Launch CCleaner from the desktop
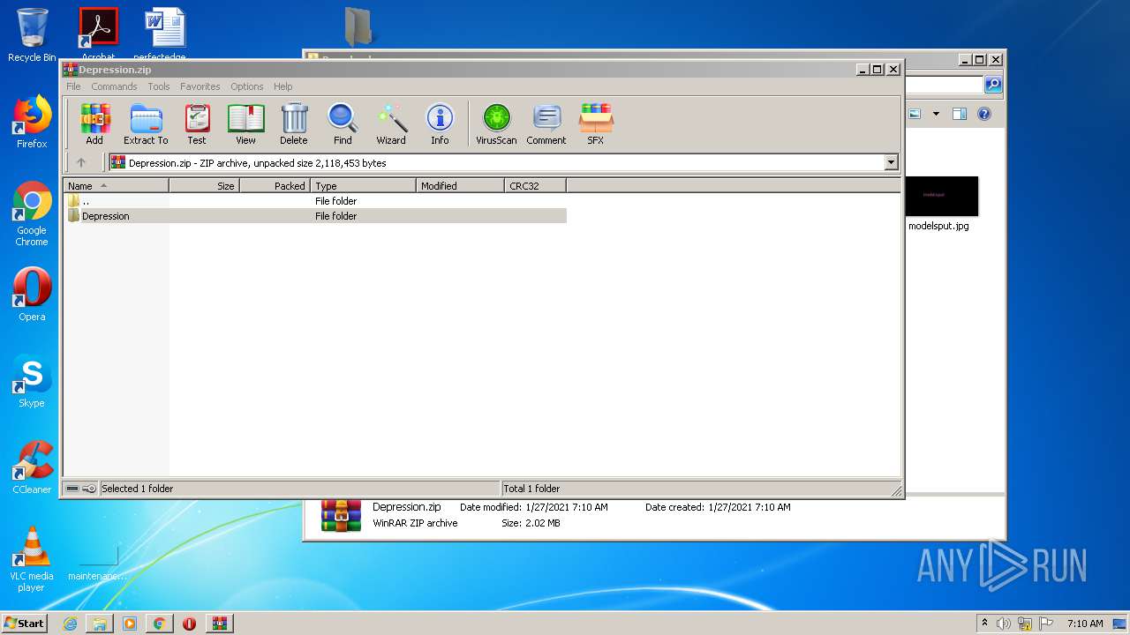1130x635 pixels. pos(32,467)
